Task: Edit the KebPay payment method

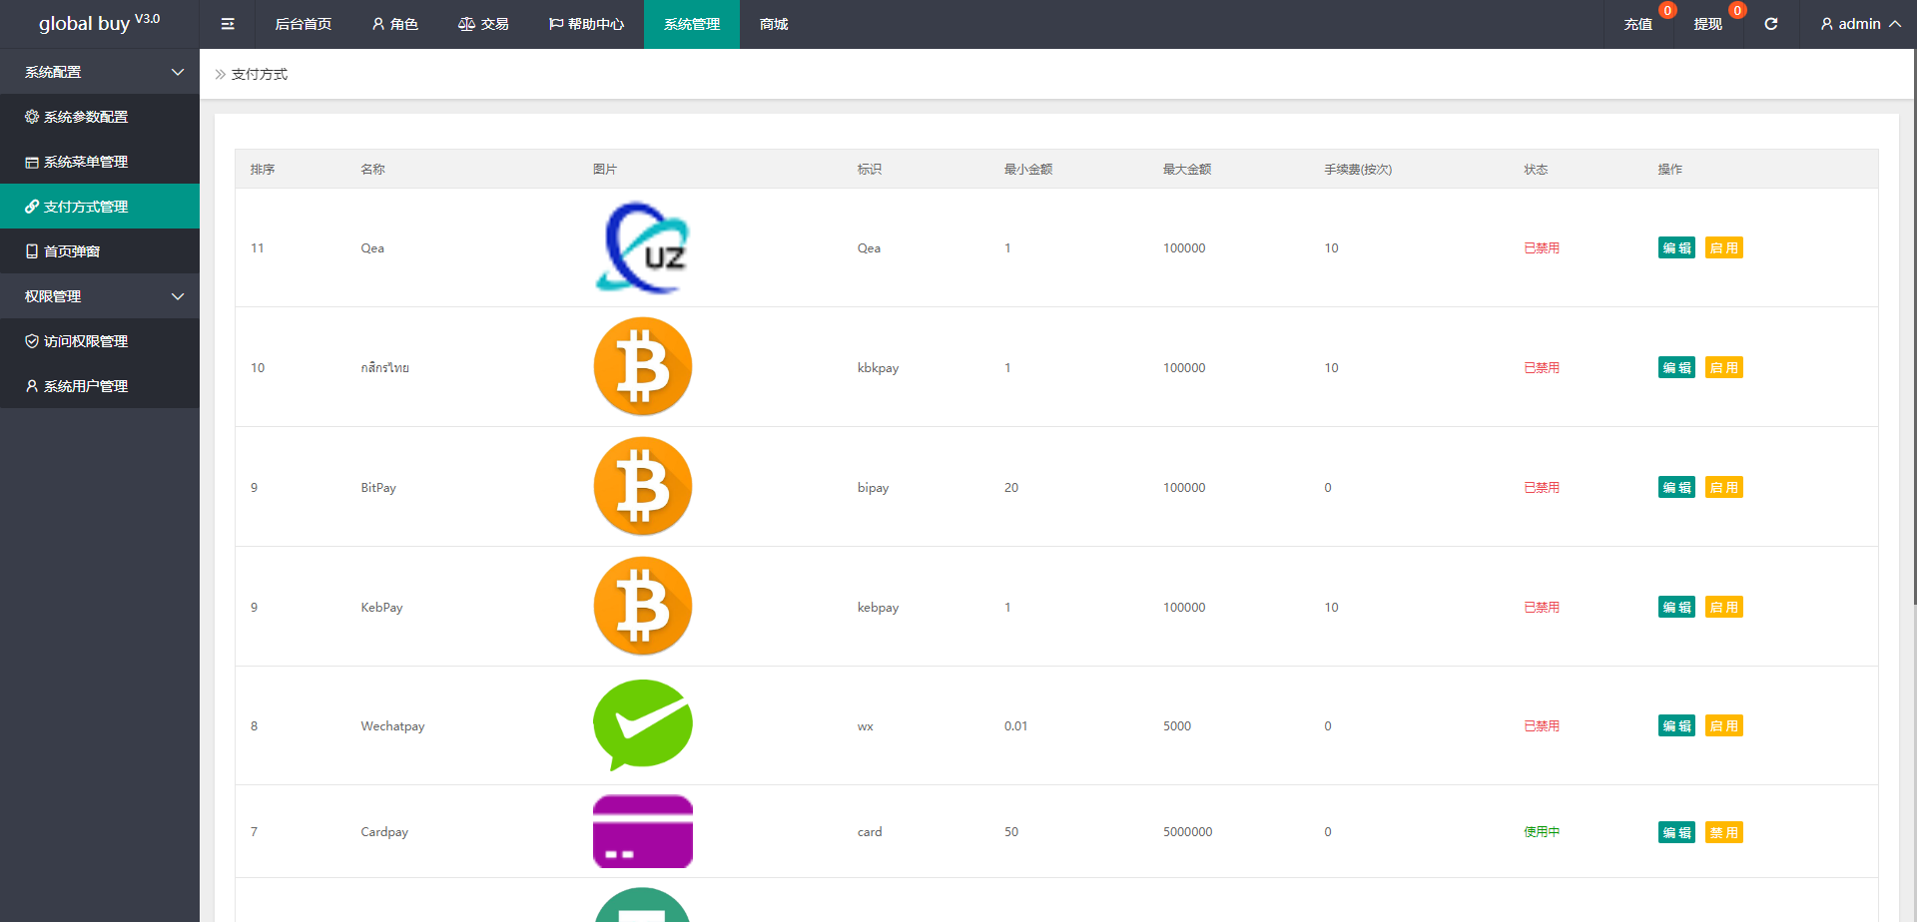Action: tap(1676, 607)
